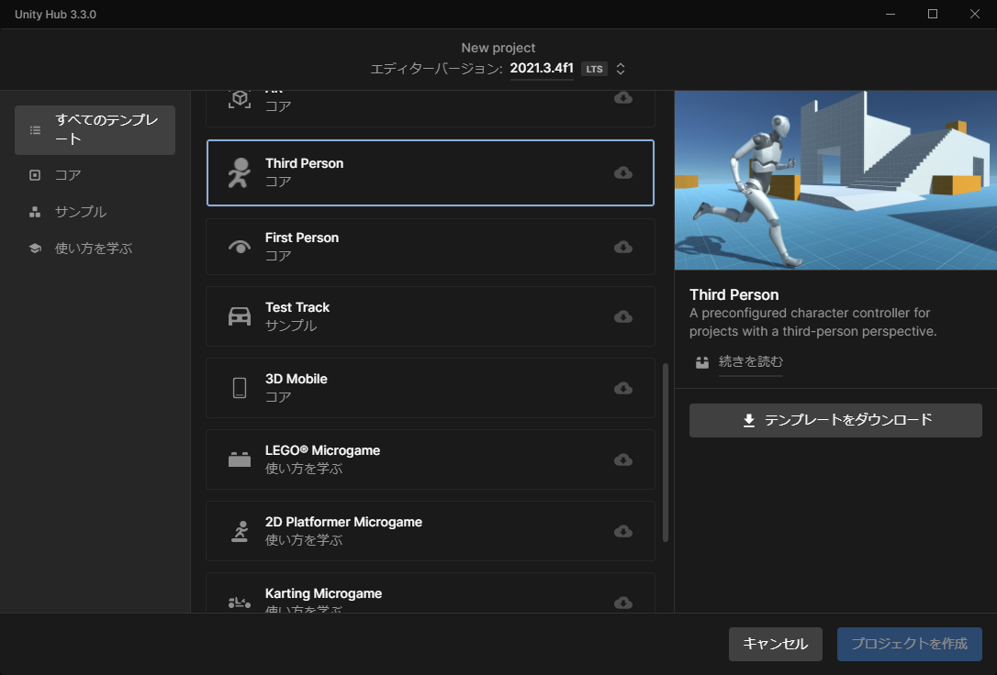Click the 3D Mobile phone icon
The image size is (997, 675).
click(x=239, y=388)
